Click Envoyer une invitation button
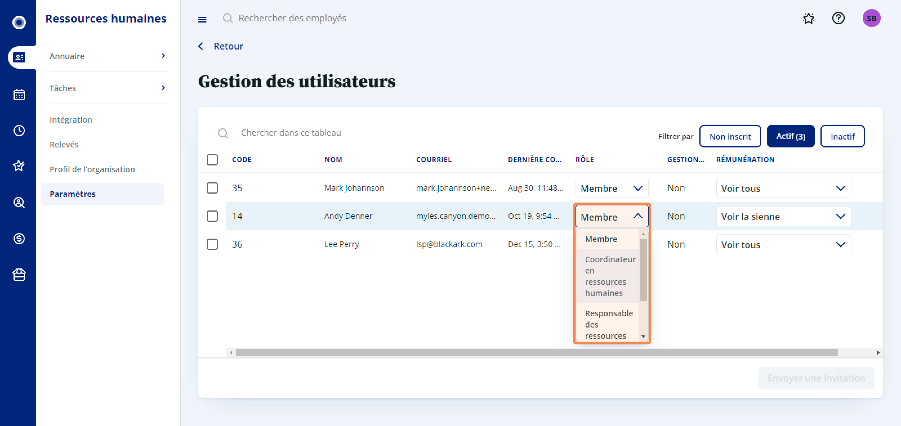Screen dimensions: 901x426 [x=816, y=378]
